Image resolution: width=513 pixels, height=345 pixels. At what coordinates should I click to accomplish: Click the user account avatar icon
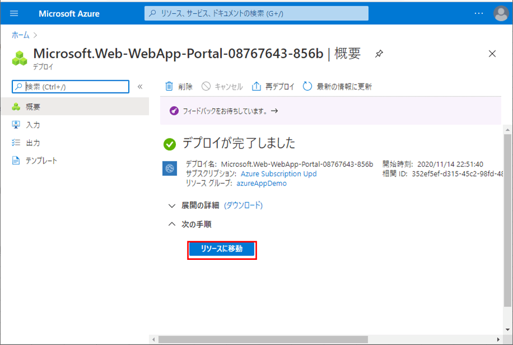(x=500, y=13)
